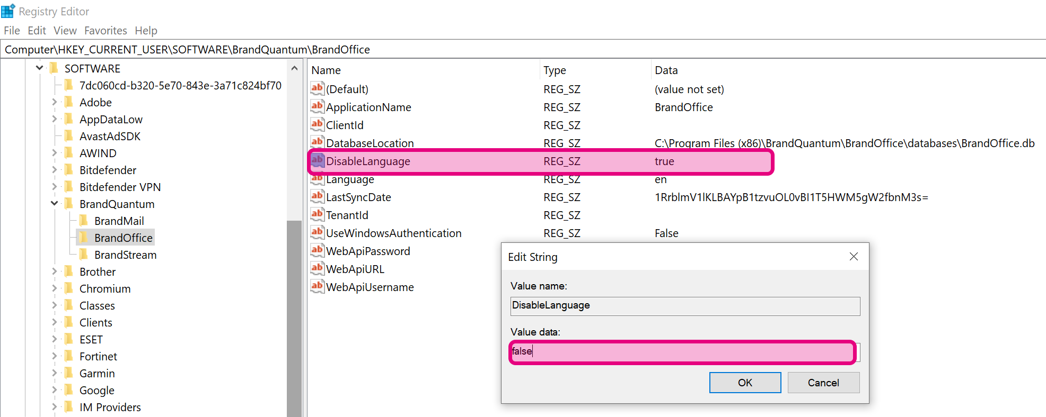
Task: Click the AppDataLow folder icon
Action: pos(68,119)
